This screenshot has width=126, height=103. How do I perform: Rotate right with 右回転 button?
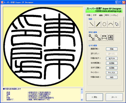[x=112, y=63]
